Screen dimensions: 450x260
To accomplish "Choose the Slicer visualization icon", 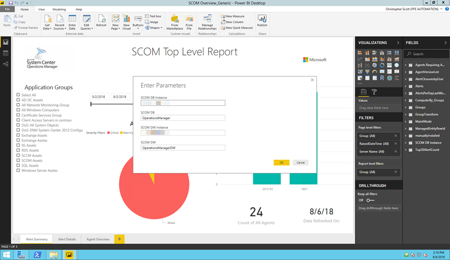I will (360, 78).
